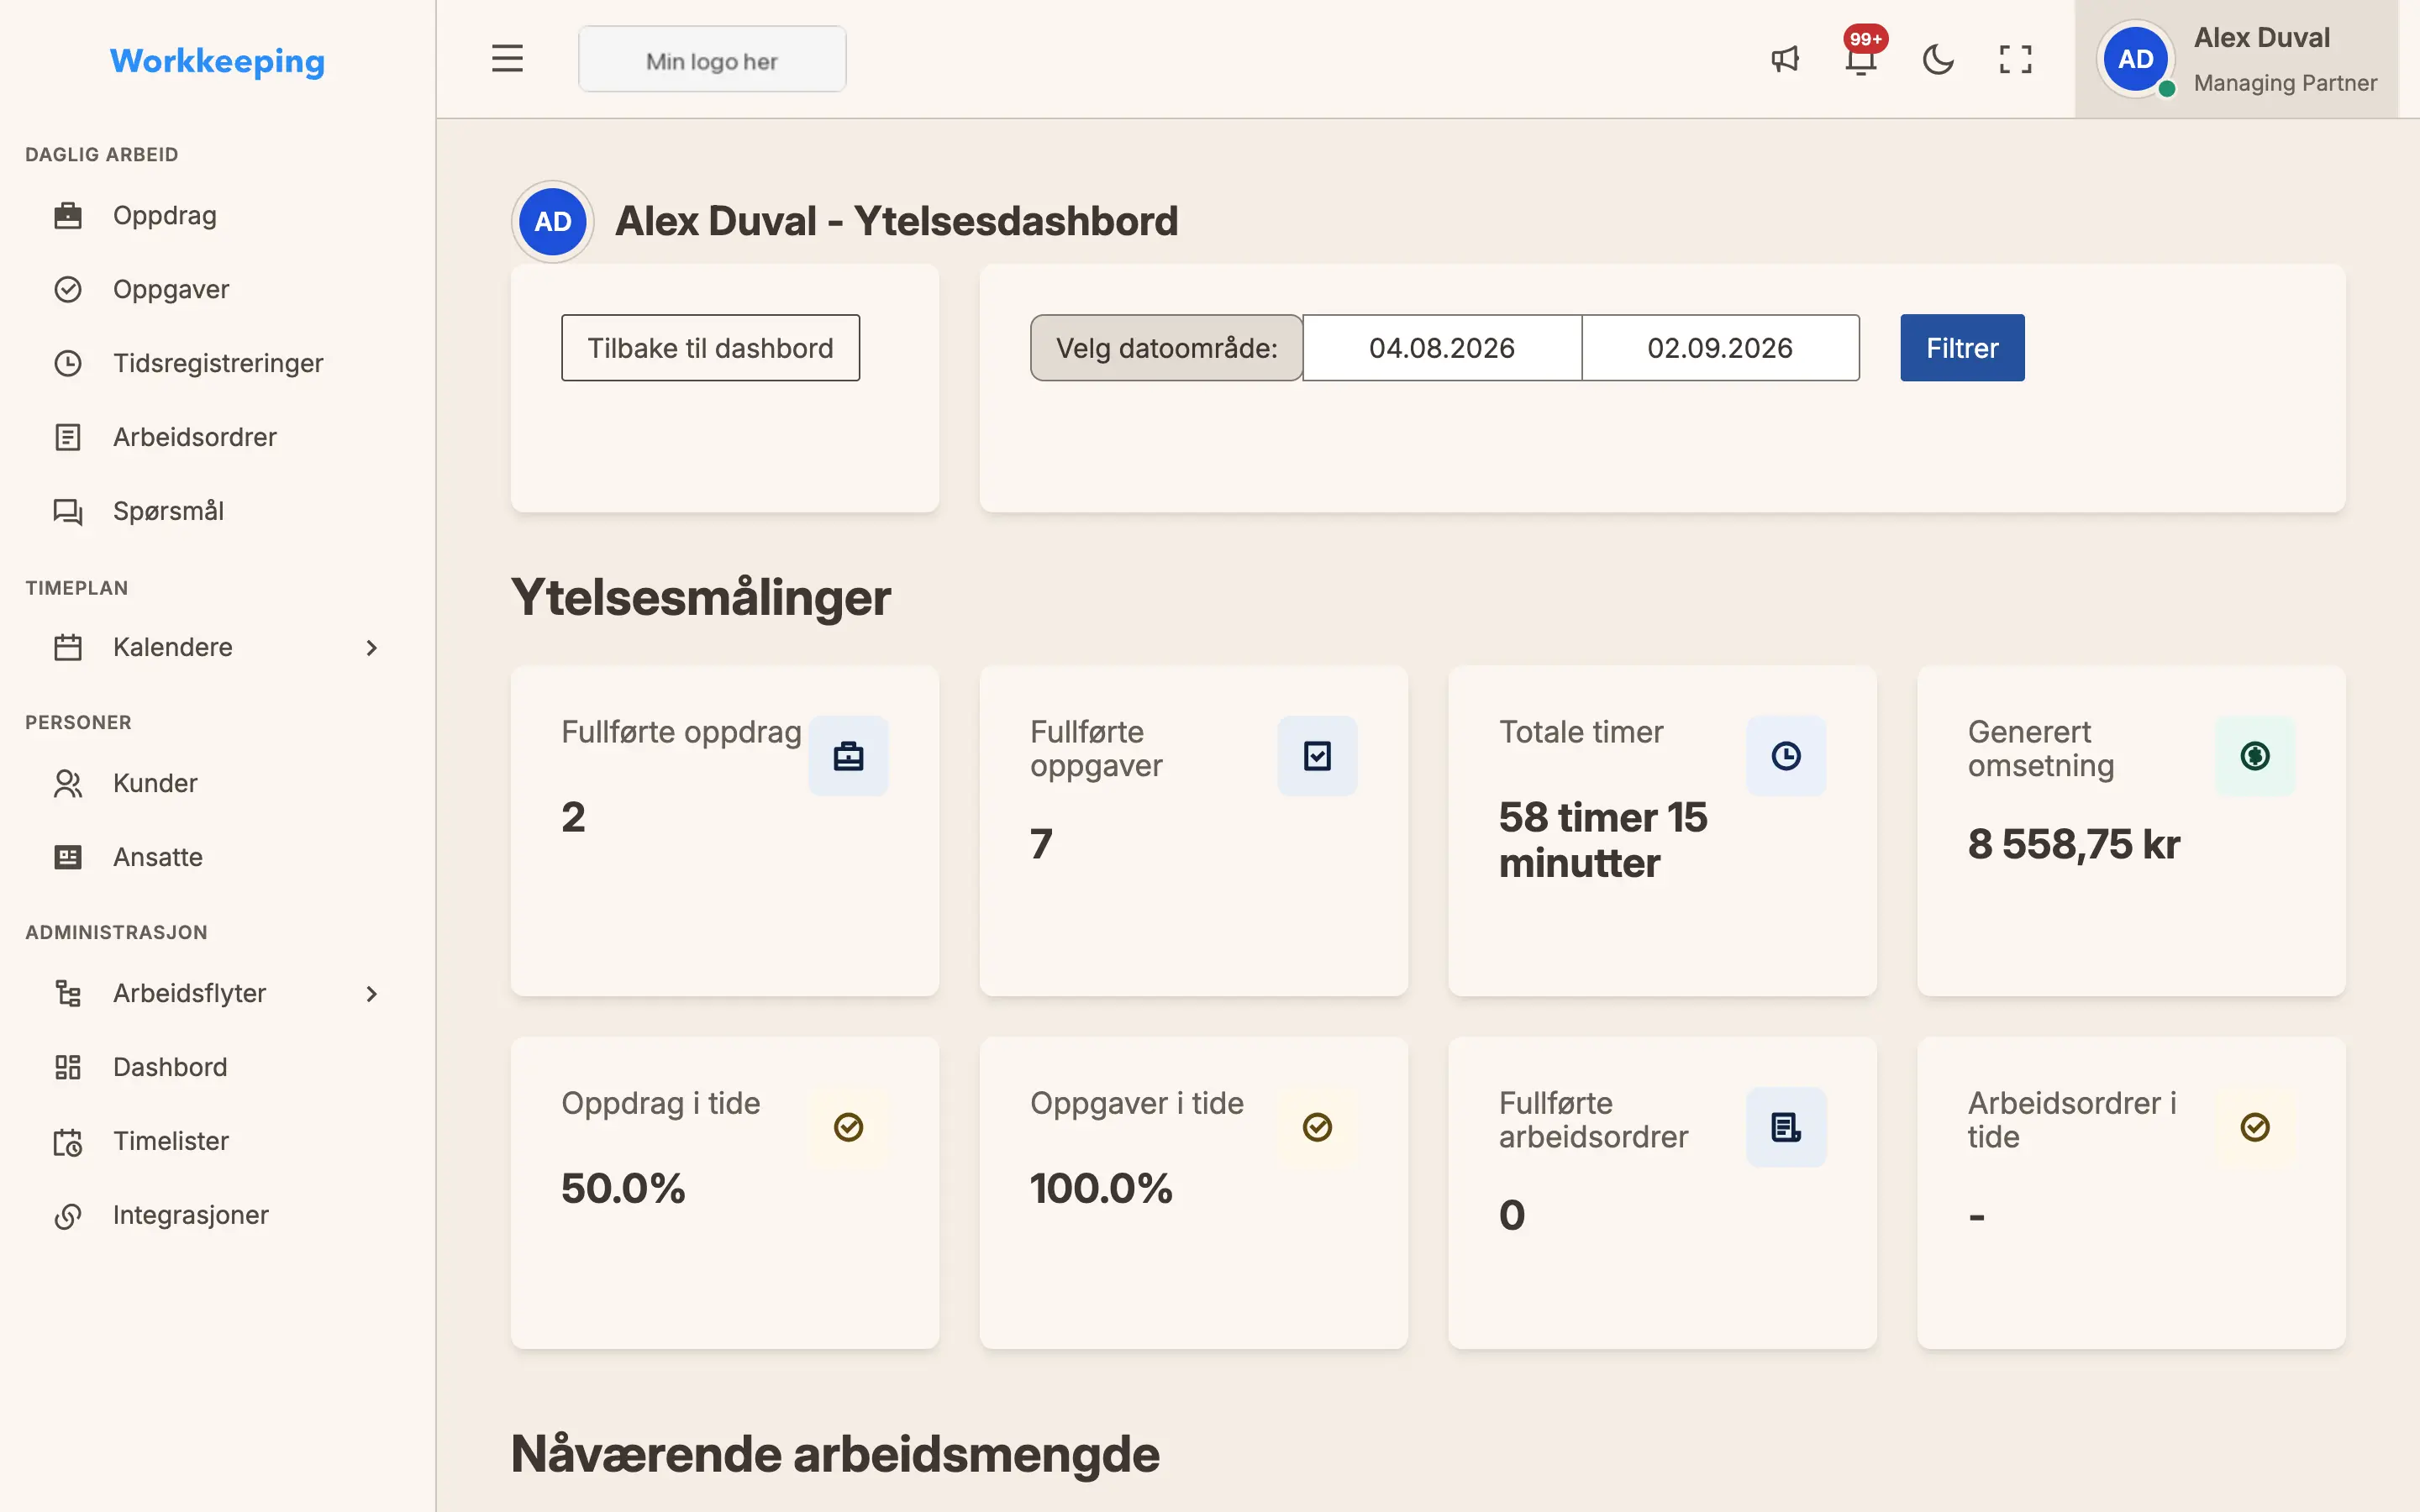Click the Kalendere calendar sidebar icon

[x=68, y=647]
